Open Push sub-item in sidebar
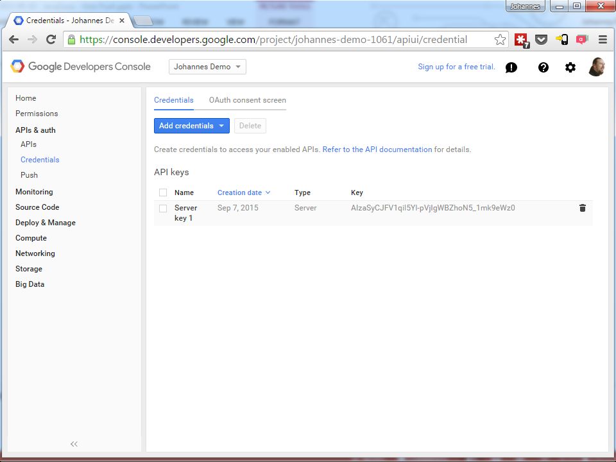 point(29,175)
